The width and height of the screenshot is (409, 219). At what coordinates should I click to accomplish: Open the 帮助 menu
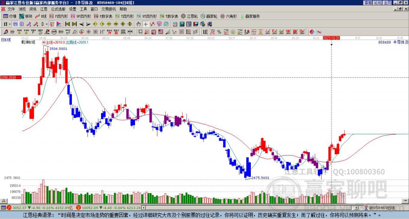(123, 9)
